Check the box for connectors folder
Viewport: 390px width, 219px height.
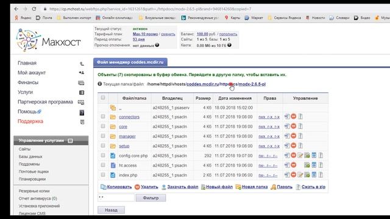click(103, 116)
